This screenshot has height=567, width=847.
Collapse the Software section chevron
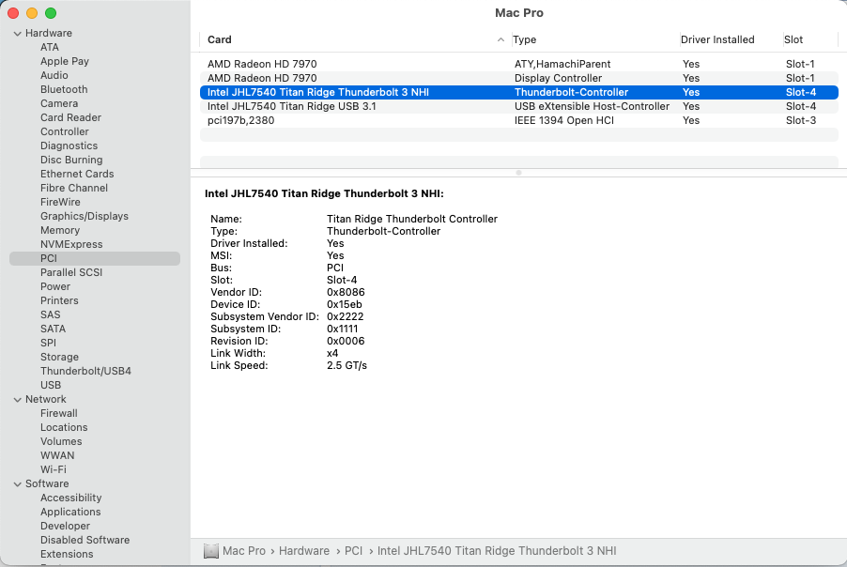(17, 484)
